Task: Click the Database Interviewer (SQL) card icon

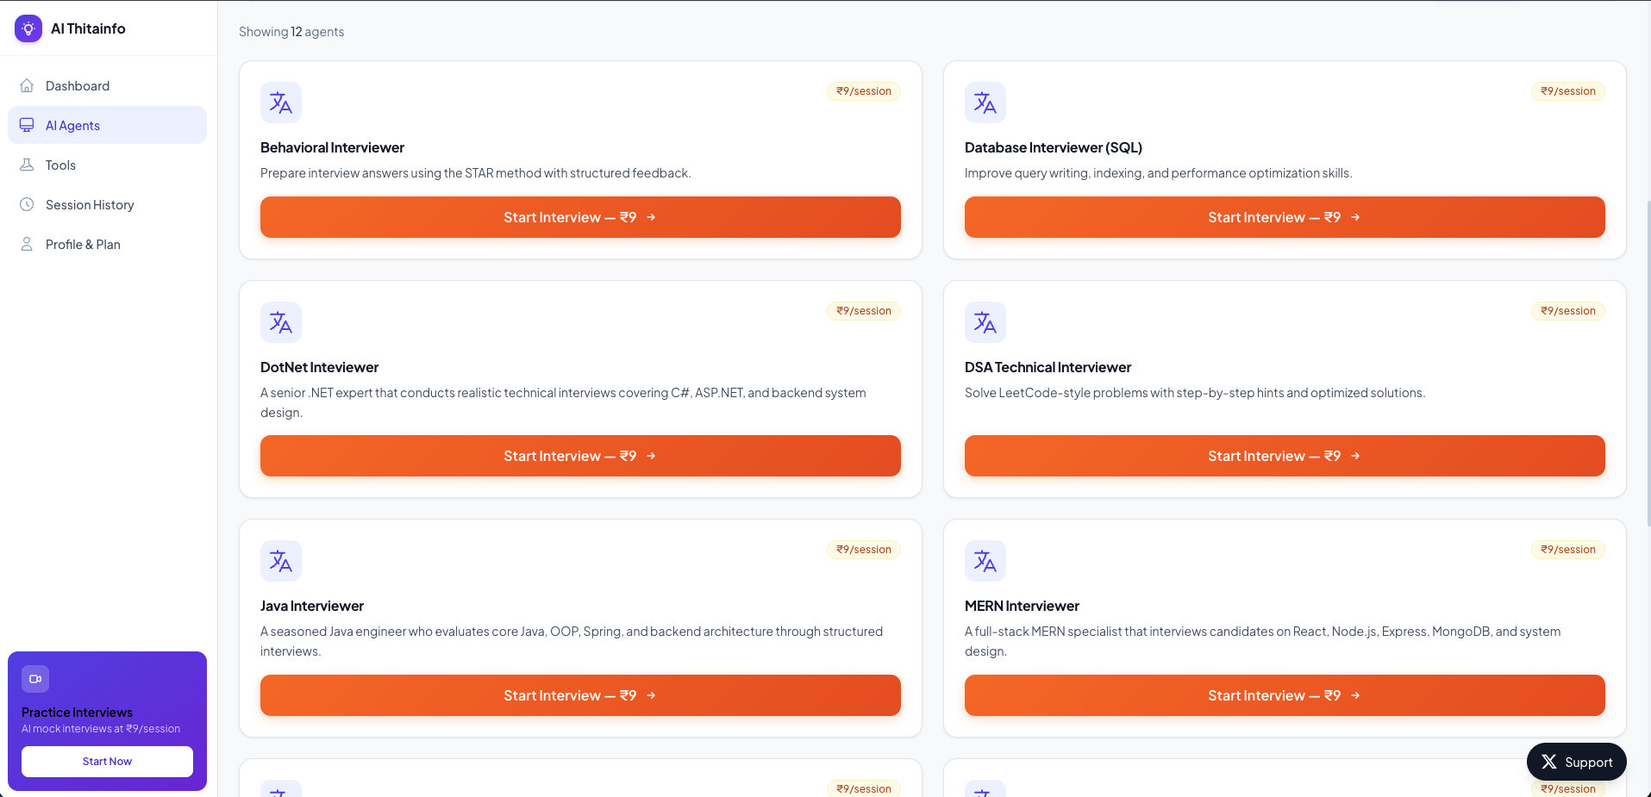Action: [985, 103]
